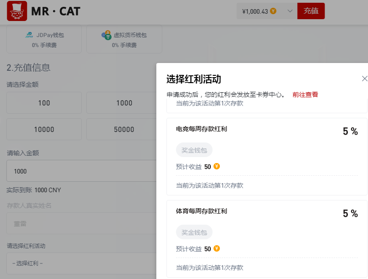Click the red 充值 button

point(311,11)
